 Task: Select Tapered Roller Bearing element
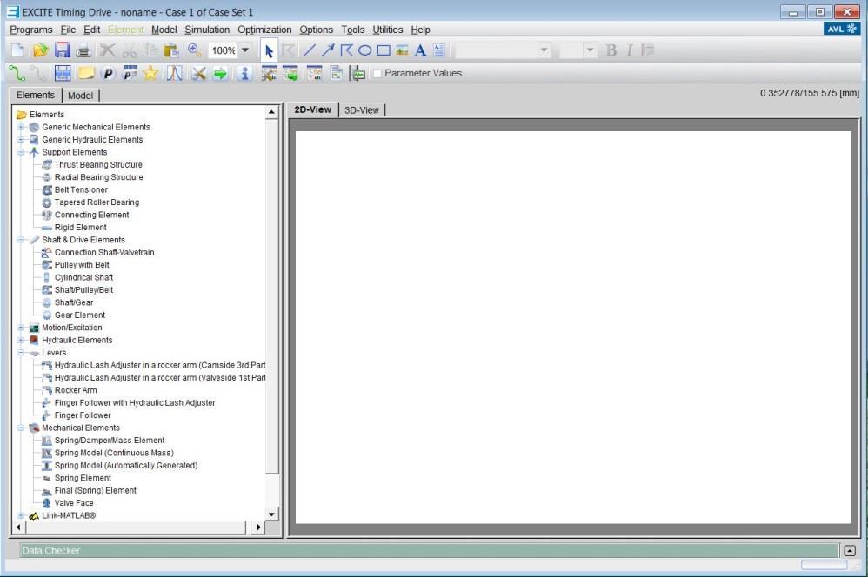click(x=97, y=202)
